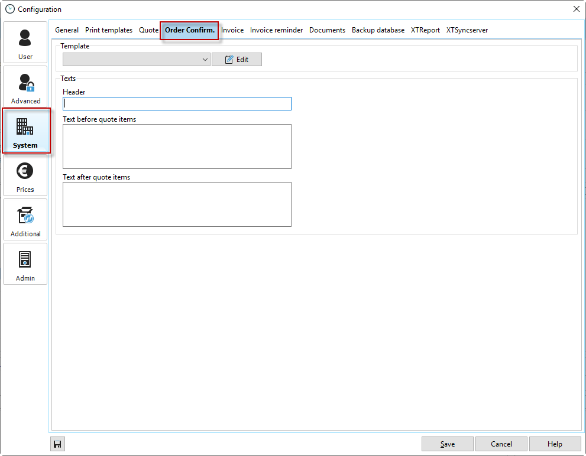Cancel the configuration dialog

[501, 444]
